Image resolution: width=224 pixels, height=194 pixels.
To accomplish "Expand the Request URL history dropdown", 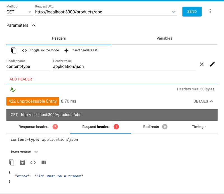I will 174,12.
